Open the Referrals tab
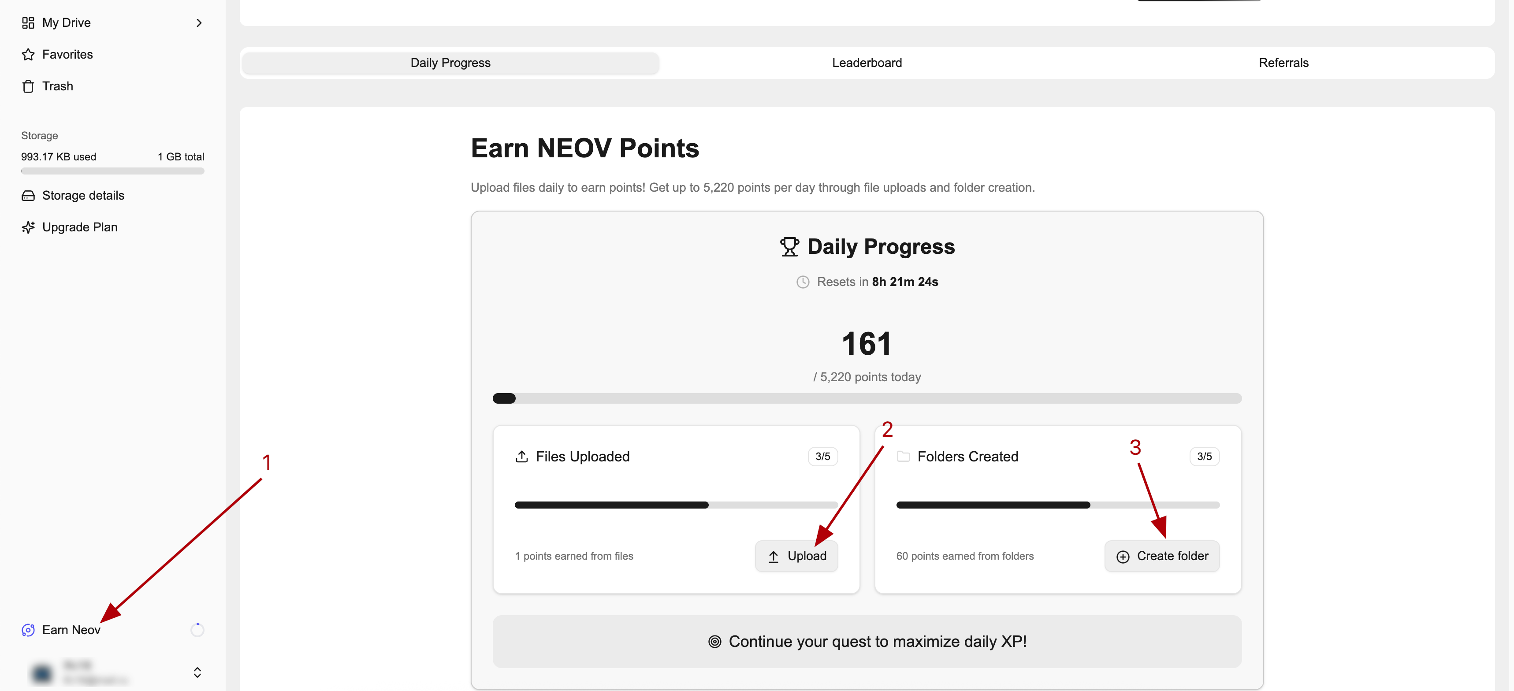The width and height of the screenshot is (1514, 691). pos(1283,63)
